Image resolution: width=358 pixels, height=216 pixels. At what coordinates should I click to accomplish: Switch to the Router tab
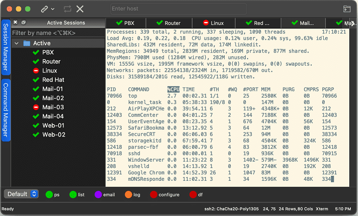pyautogui.click(x=168, y=23)
